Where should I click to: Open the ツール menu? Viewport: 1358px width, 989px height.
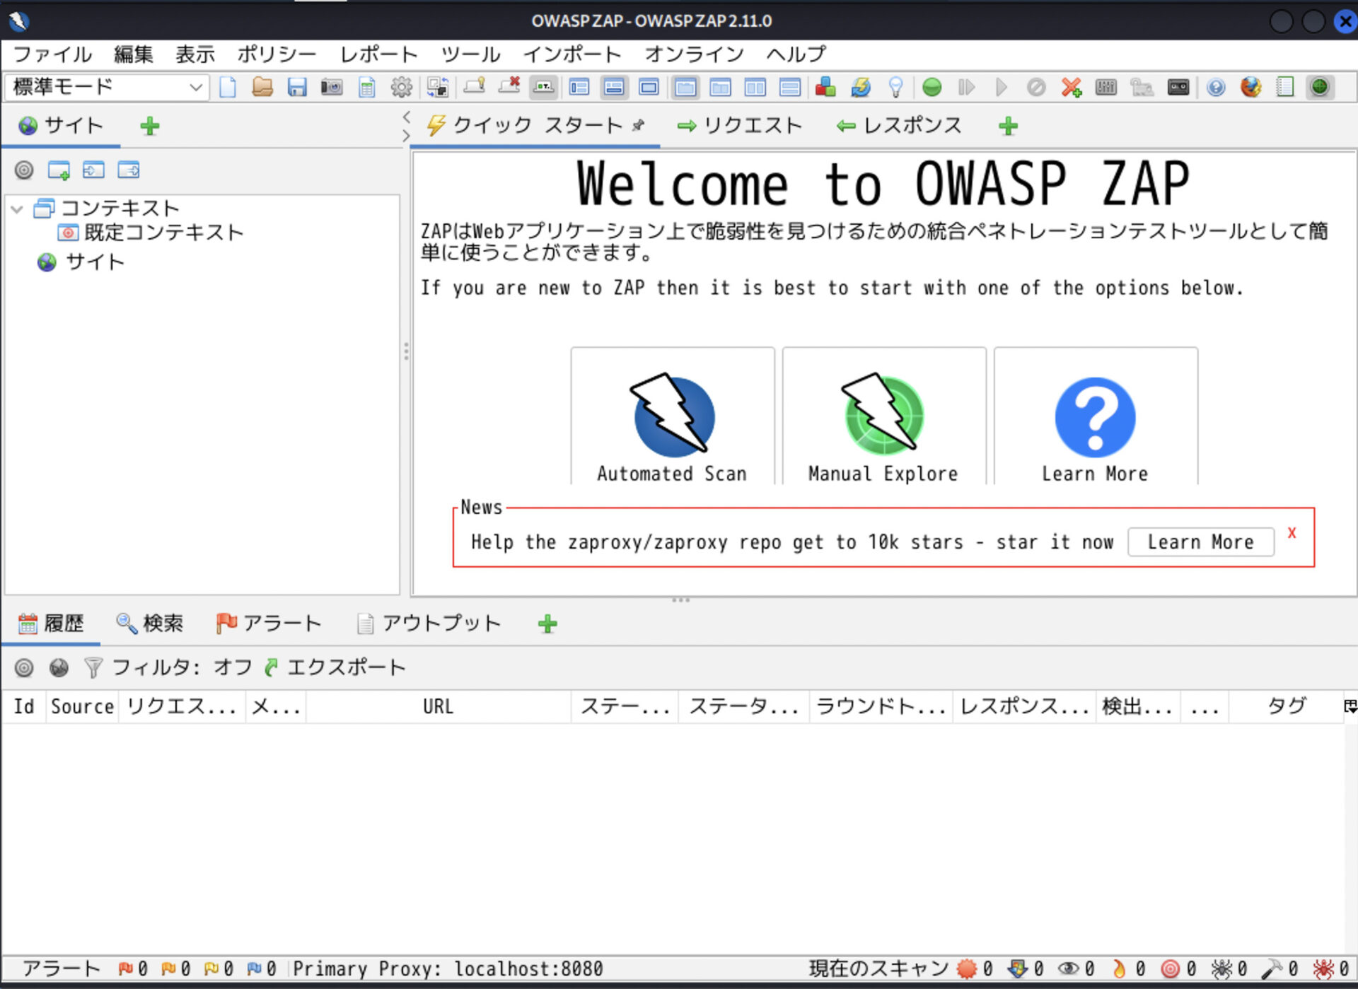coord(471,54)
